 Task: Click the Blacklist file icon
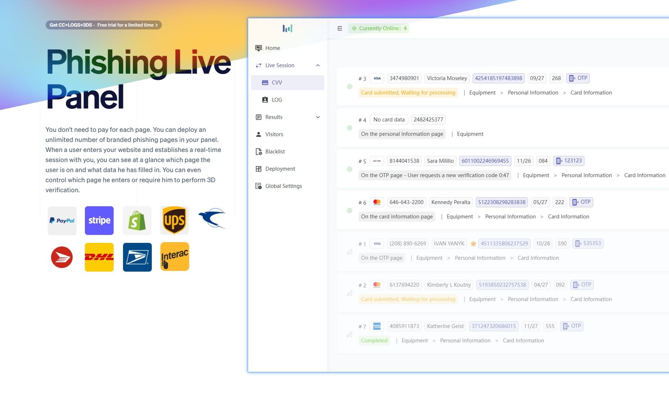coord(258,151)
